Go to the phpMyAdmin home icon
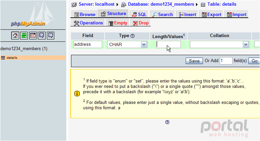Viewport: 260px width, 141px height. [15, 35]
